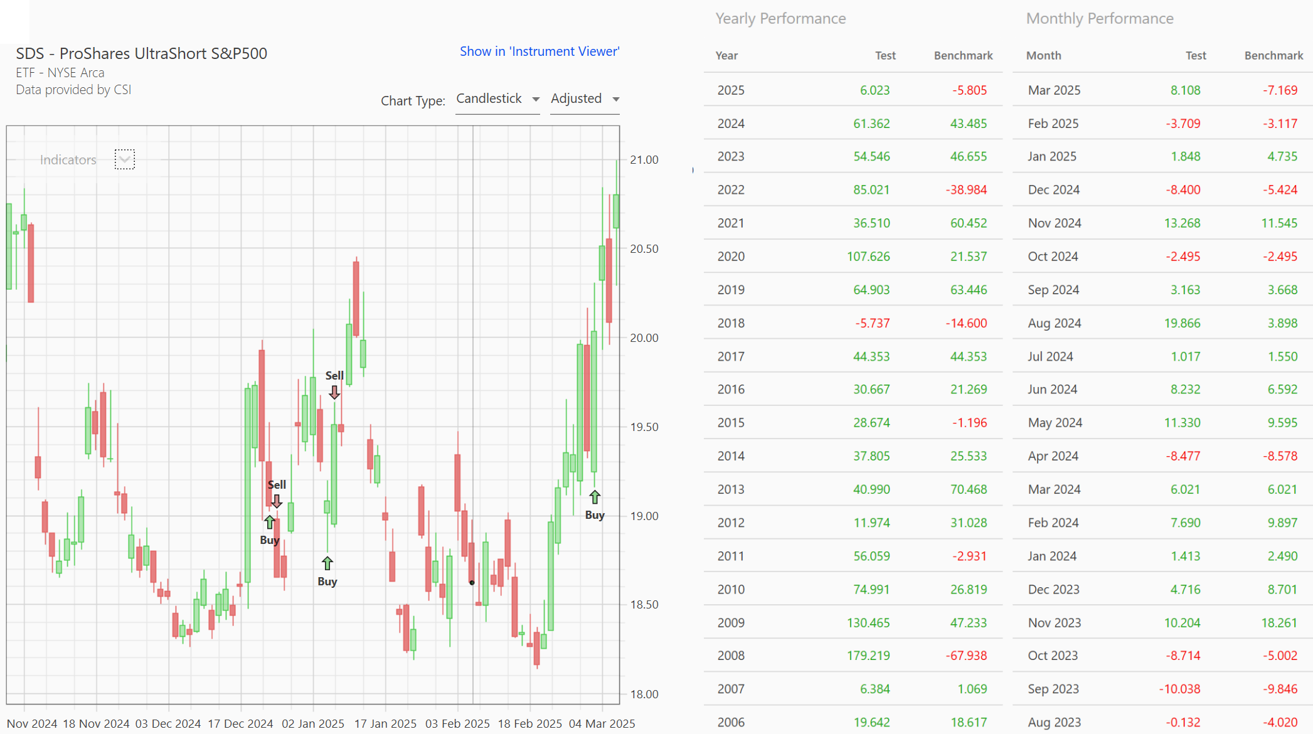The image size is (1313, 734).
Task: Click the 17 Jan 2025 date axis label
Action: 385,723
